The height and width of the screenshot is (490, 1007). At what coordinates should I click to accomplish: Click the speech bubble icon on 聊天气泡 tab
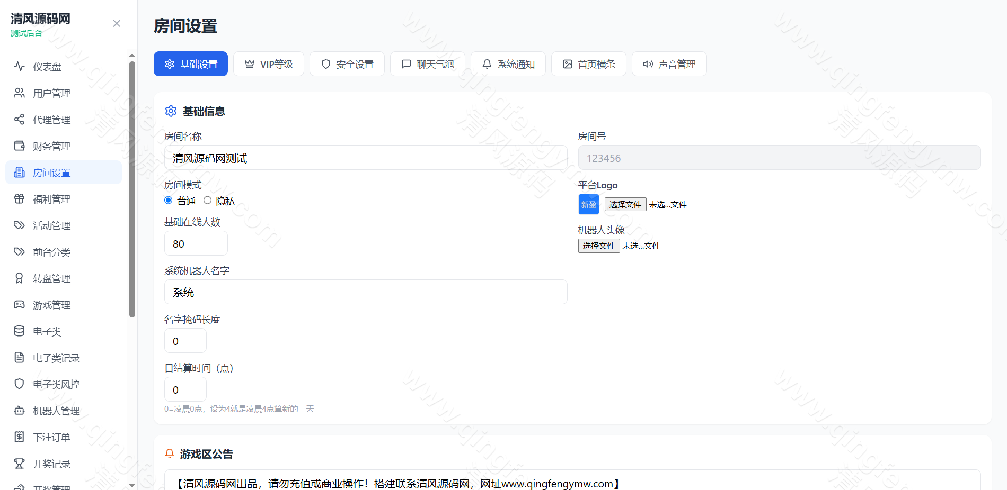407,64
